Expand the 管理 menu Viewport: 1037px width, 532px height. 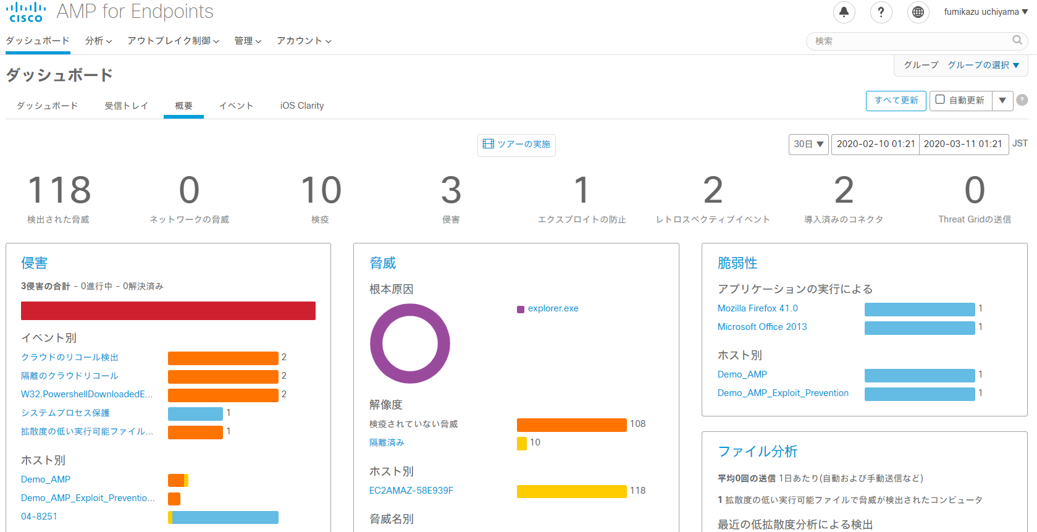pyautogui.click(x=248, y=41)
